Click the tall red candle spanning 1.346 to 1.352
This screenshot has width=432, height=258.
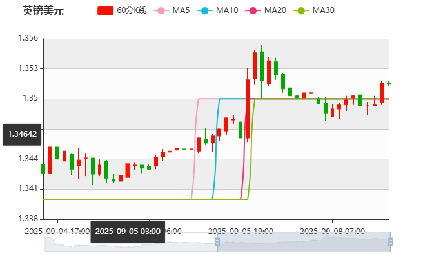(248, 109)
